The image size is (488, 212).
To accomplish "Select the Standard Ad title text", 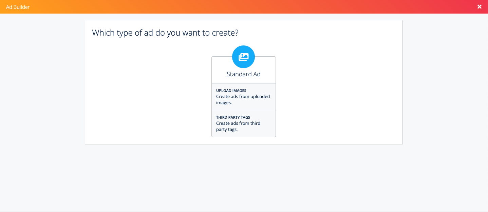I will point(243,74).
